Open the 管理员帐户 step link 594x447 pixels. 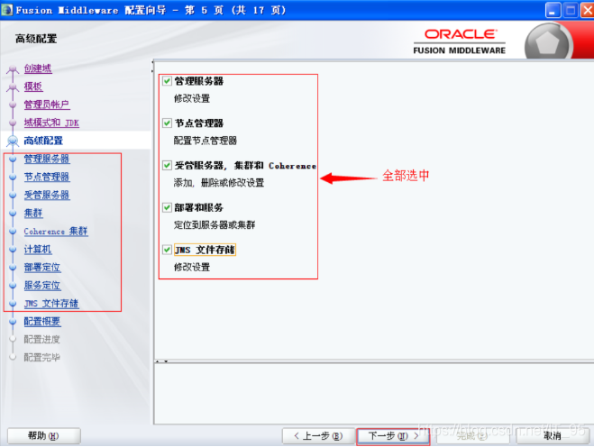pos(47,105)
